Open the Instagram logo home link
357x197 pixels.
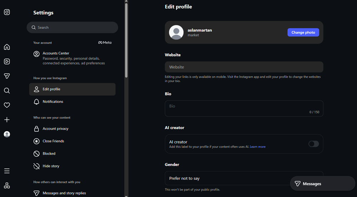coord(7,12)
